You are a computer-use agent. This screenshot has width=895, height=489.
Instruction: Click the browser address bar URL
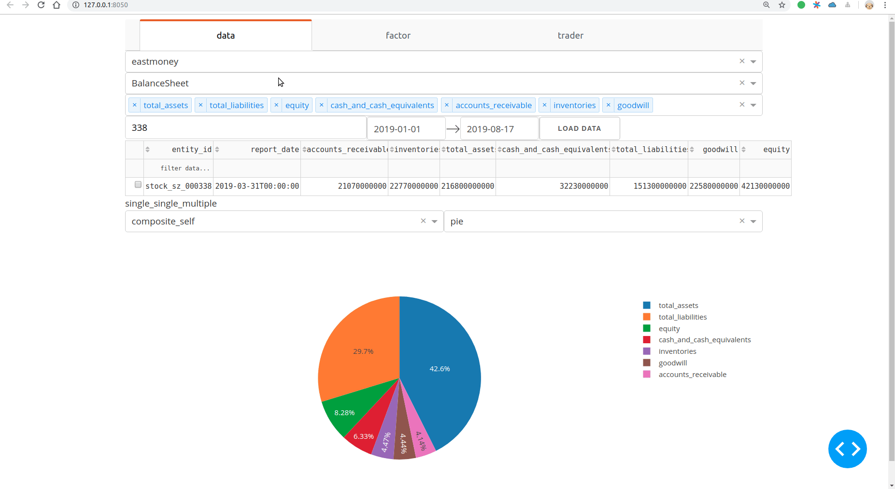click(106, 5)
